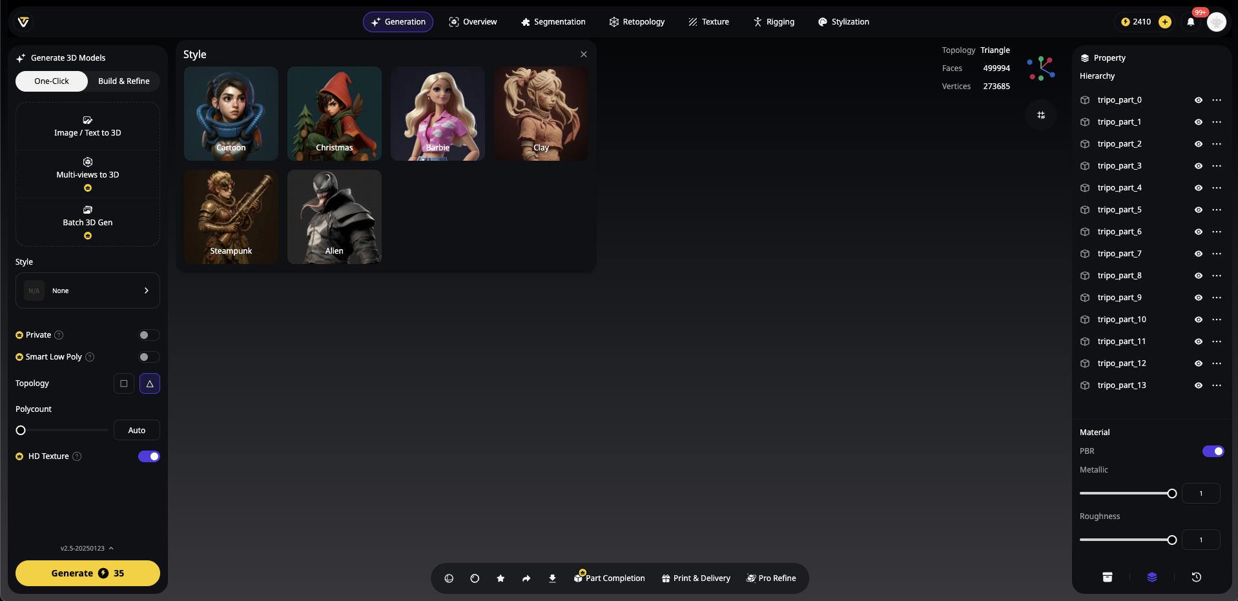Screen dimensions: 1238x601
Task: Expand the v2.5-20250123 version selector
Action: pos(87,548)
